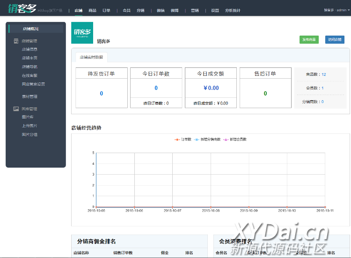Click the 2015-10-08 data point on chart

(211, 206)
